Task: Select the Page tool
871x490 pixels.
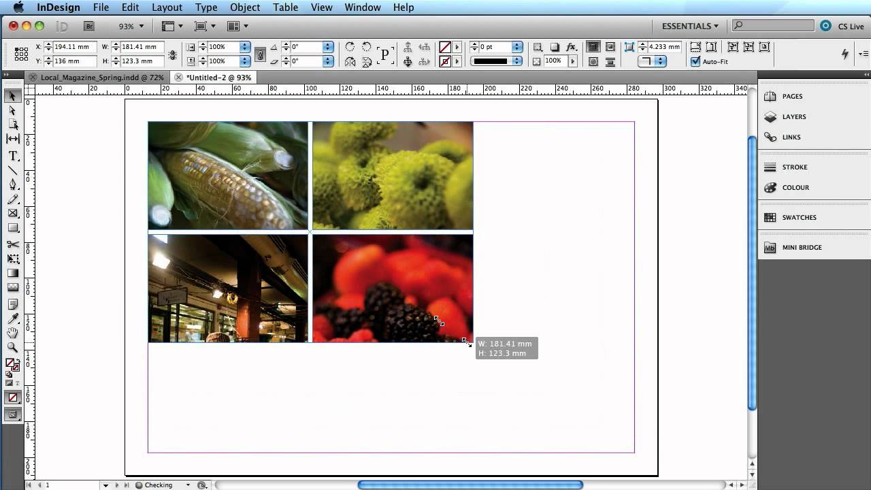Action: coord(13,125)
